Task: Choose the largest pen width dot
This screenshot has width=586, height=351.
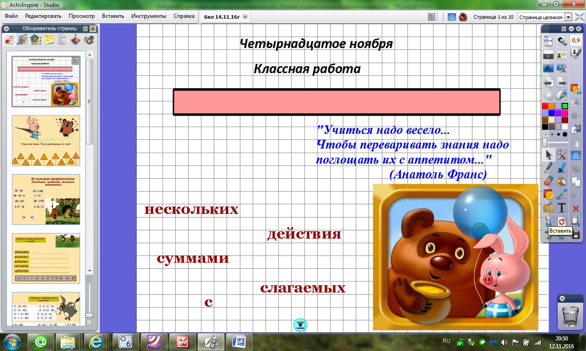Action: 565,134
